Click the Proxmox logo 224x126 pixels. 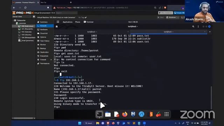pyautogui.click(x=23, y=13)
